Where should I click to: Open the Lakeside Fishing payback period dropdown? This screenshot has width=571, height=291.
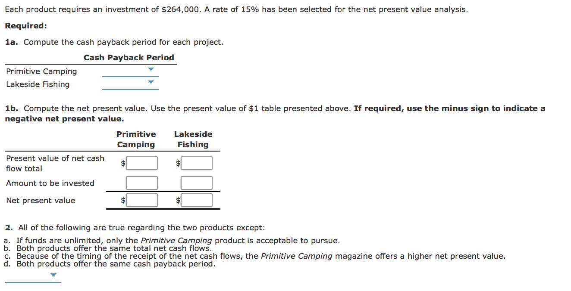pyautogui.click(x=151, y=82)
